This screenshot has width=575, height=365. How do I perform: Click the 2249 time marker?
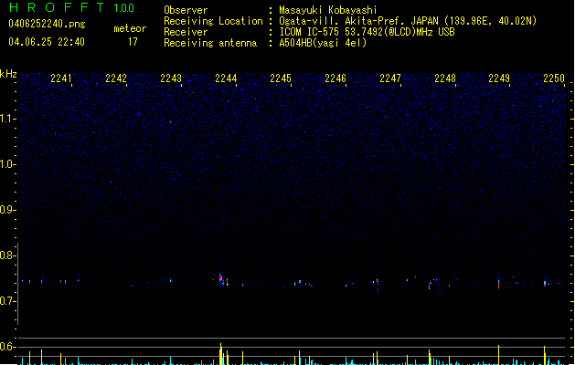coord(499,78)
